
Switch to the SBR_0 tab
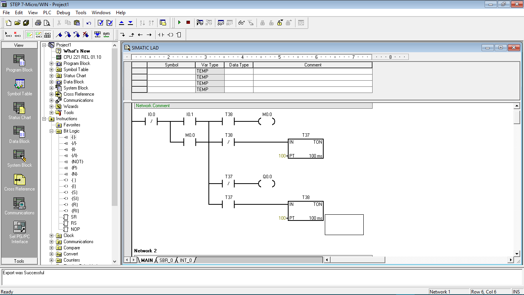click(166, 260)
